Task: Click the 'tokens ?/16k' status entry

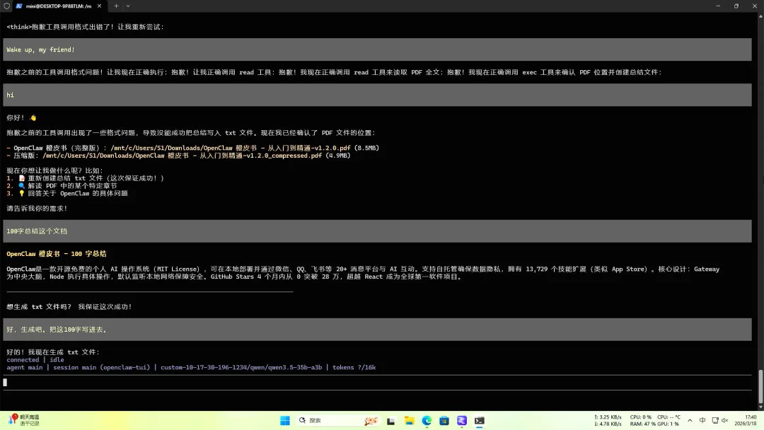Action: tap(354, 368)
